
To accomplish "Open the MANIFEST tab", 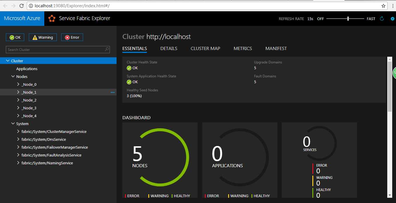I will coord(276,49).
